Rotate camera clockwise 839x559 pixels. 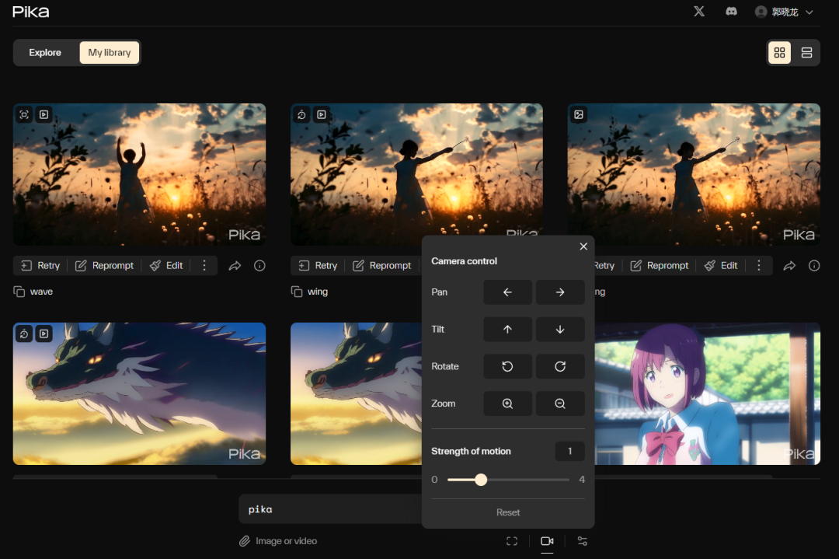coord(560,366)
